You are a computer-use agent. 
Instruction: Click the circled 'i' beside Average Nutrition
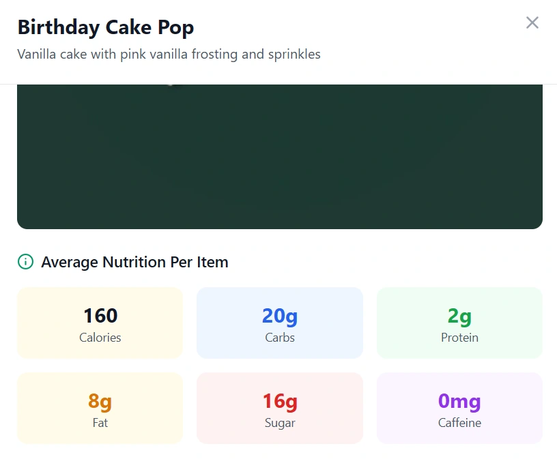pos(25,262)
